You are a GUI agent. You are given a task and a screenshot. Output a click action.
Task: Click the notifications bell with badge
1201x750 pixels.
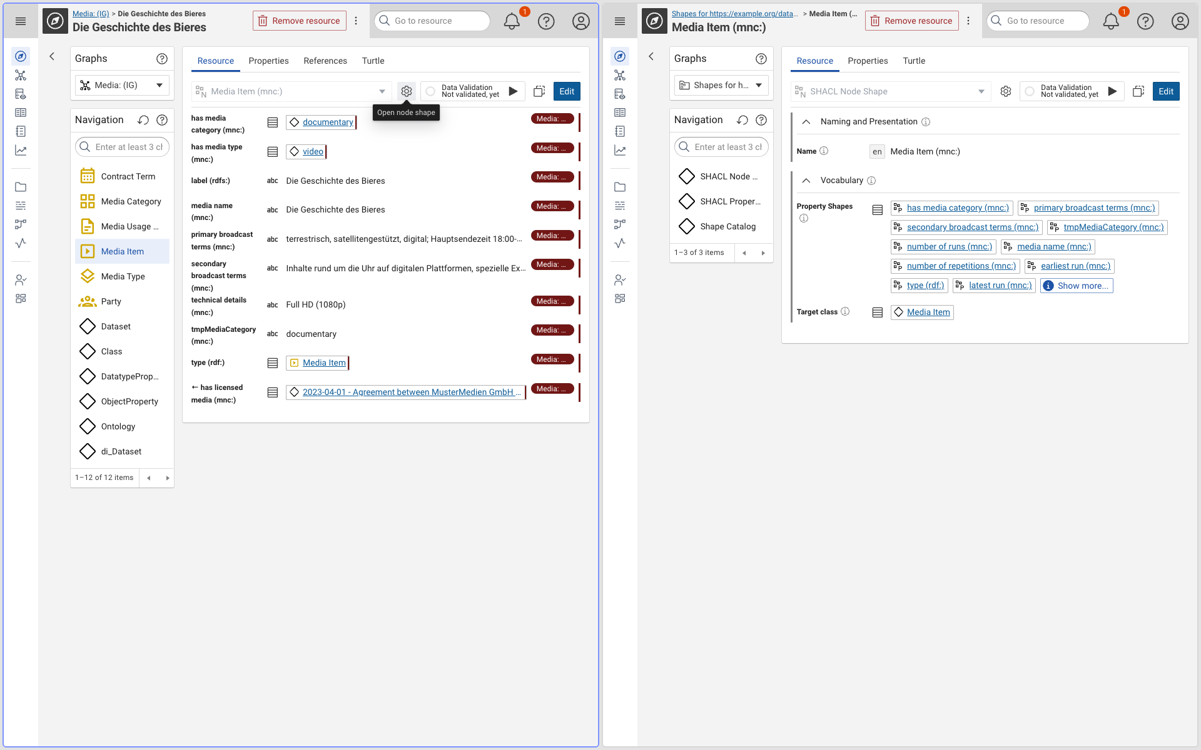(x=512, y=21)
